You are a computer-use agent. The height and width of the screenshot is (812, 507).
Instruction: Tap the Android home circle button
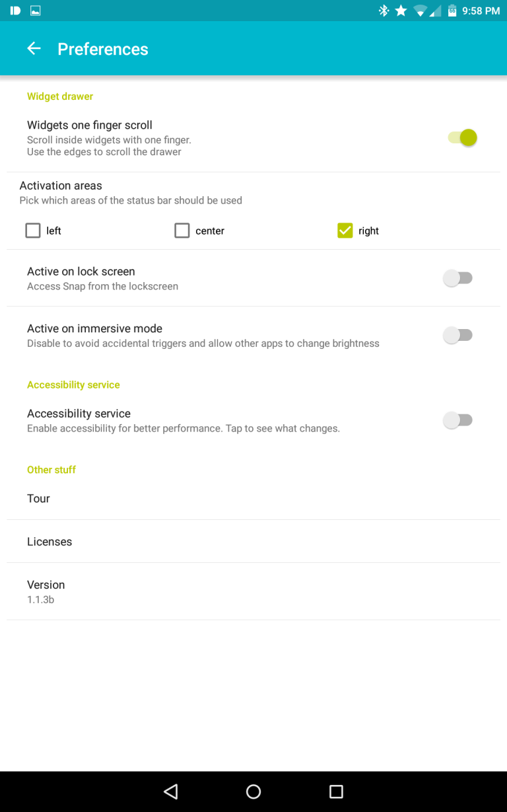click(253, 791)
